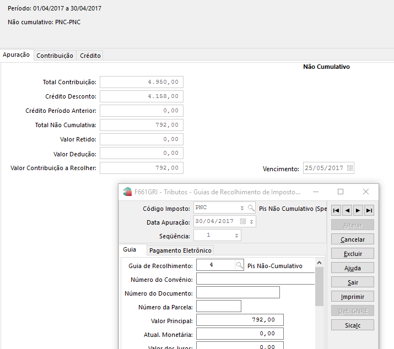
Task: Jump to last record arrow
Action: coord(369,210)
